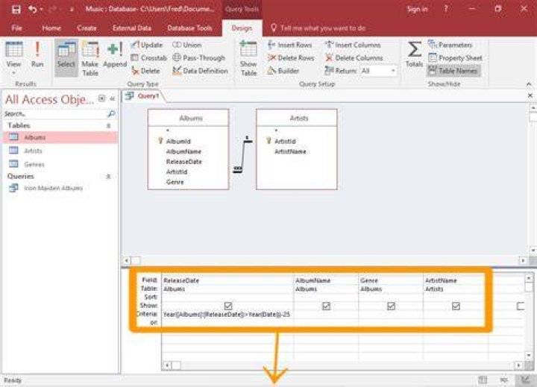Viewport: 537px width, 387px height.
Task: Undo the last action
Action: 33,9
